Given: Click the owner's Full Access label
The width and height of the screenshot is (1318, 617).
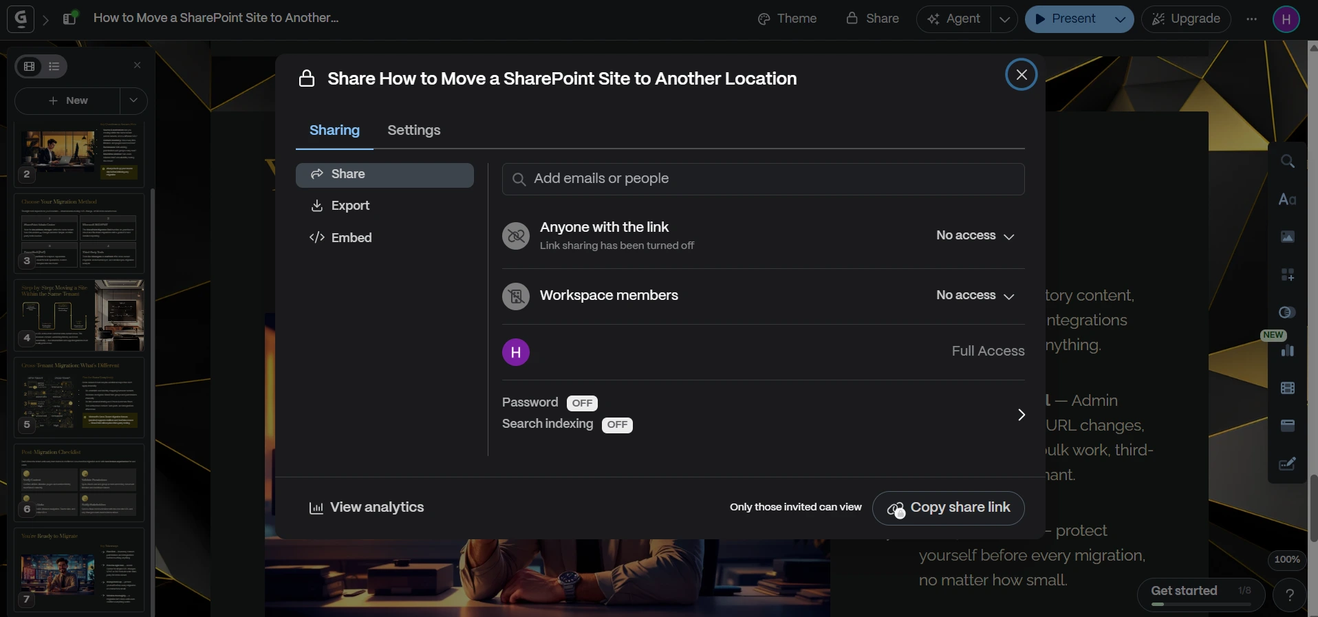Looking at the screenshot, I should (x=988, y=351).
